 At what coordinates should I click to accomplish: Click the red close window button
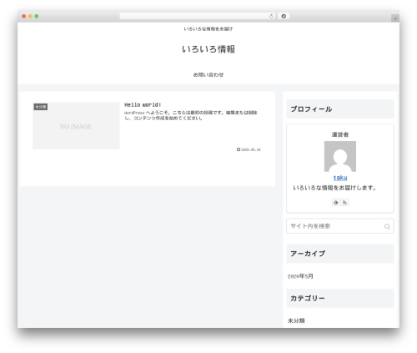point(24,16)
